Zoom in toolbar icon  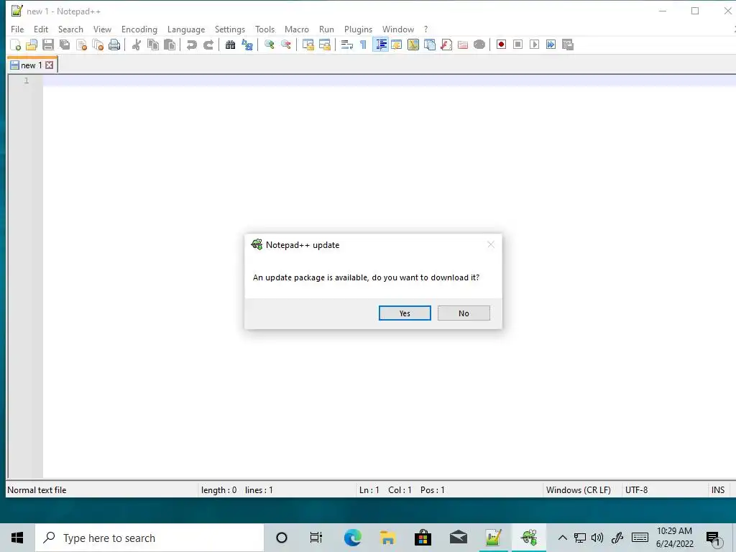click(x=269, y=45)
